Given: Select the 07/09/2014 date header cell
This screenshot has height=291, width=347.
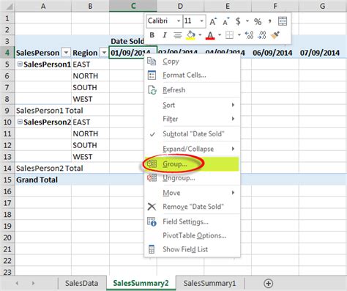Looking at the screenshot, I should tap(322, 53).
